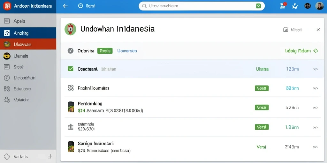The height and width of the screenshot is (163, 327).
Task: Toggle the green check in search bar
Action: tap(258, 6)
